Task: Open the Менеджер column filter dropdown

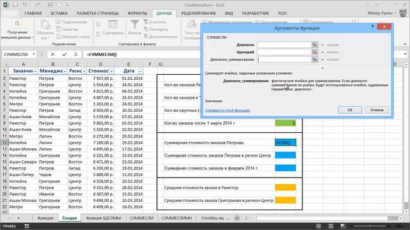Action: [x=65, y=71]
